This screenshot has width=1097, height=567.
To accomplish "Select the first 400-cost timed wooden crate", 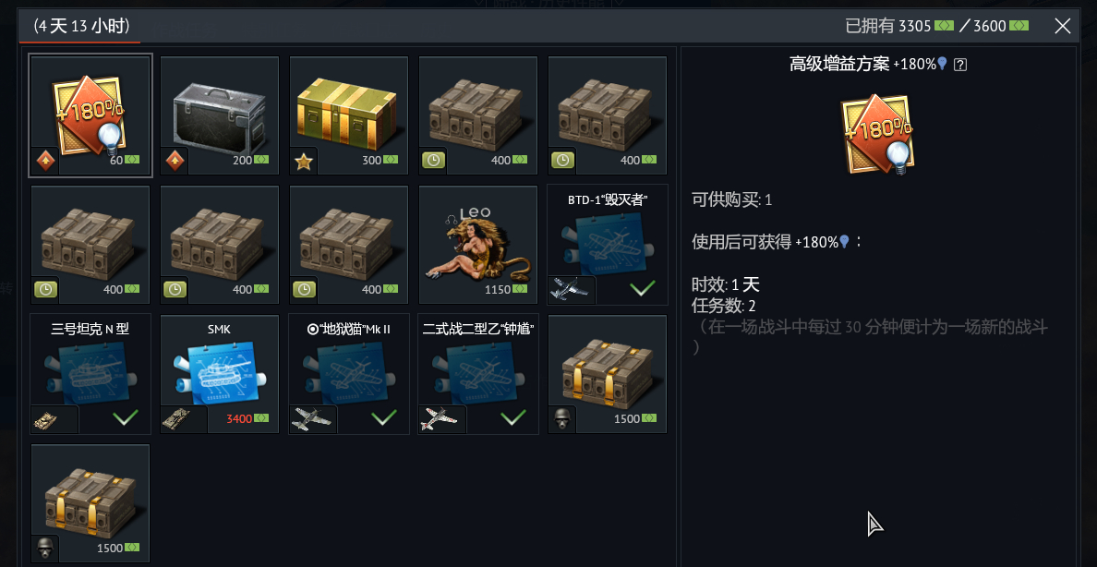I will coord(477,115).
